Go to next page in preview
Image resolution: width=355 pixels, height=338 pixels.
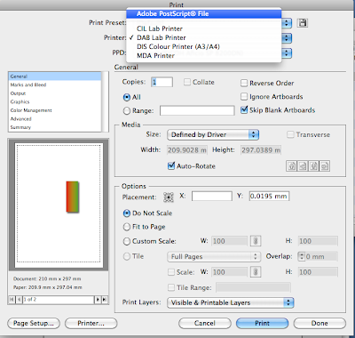(x=98, y=300)
